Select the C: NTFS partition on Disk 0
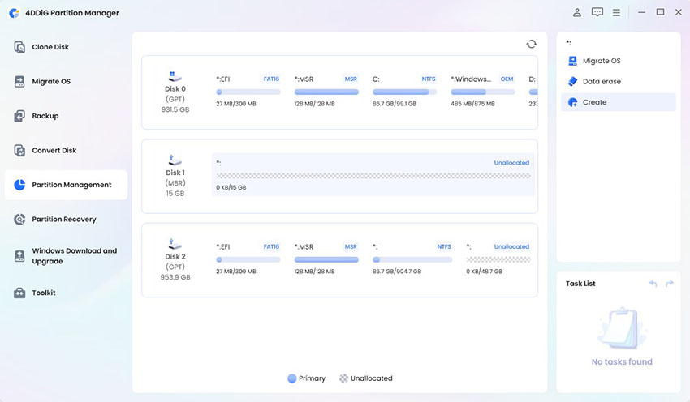 pyautogui.click(x=404, y=92)
